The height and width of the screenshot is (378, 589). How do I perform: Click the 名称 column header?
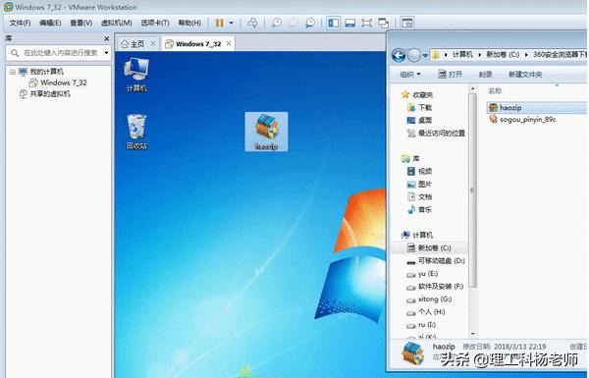(x=495, y=91)
